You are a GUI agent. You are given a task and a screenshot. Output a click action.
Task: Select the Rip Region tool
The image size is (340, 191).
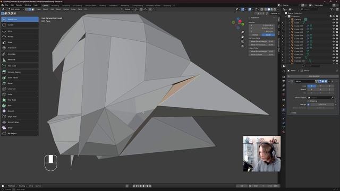click(x=20, y=133)
